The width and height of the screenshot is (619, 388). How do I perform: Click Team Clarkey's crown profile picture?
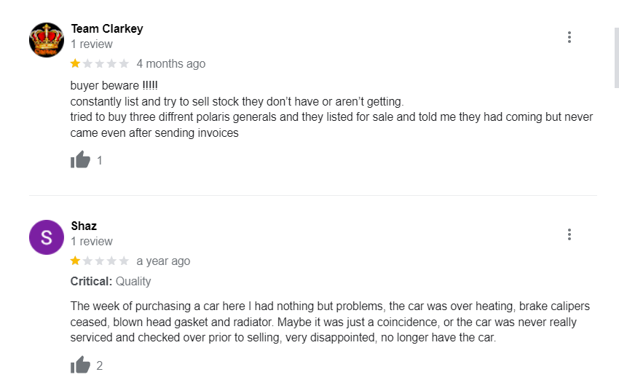[x=47, y=39]
